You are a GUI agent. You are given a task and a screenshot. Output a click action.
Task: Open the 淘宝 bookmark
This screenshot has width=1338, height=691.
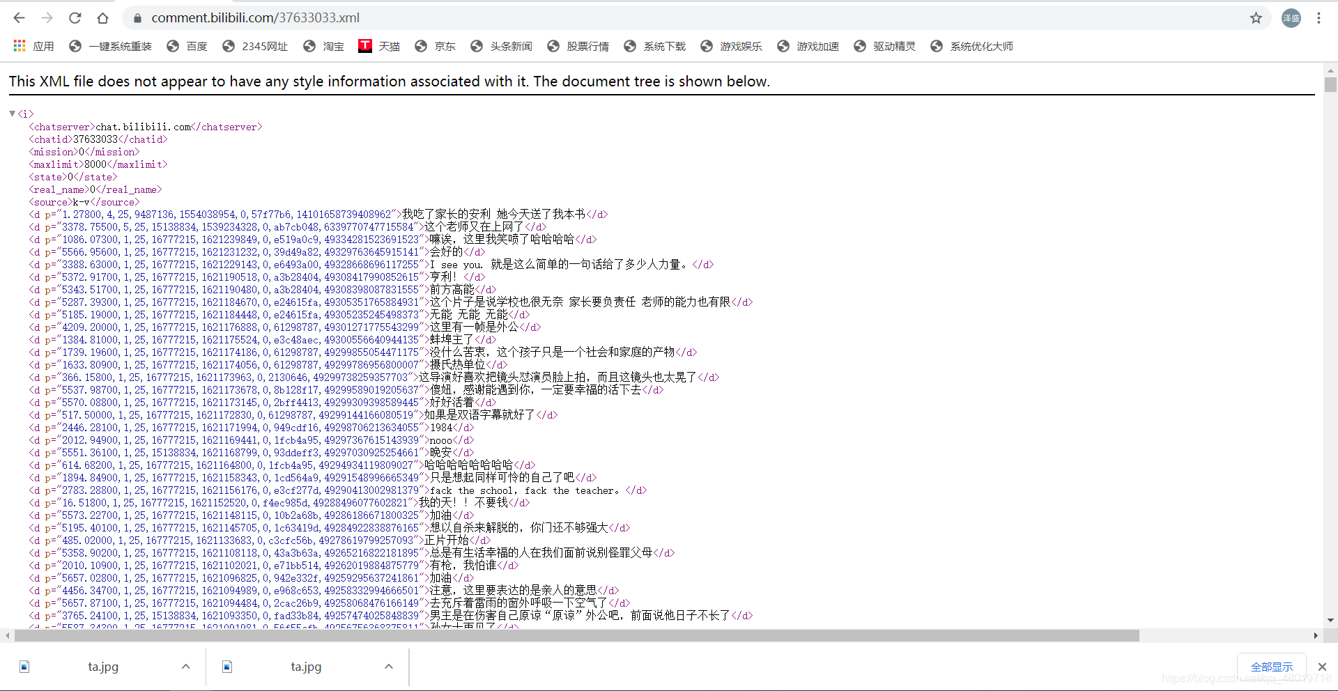pyautogui.click(x=323, y=46)
